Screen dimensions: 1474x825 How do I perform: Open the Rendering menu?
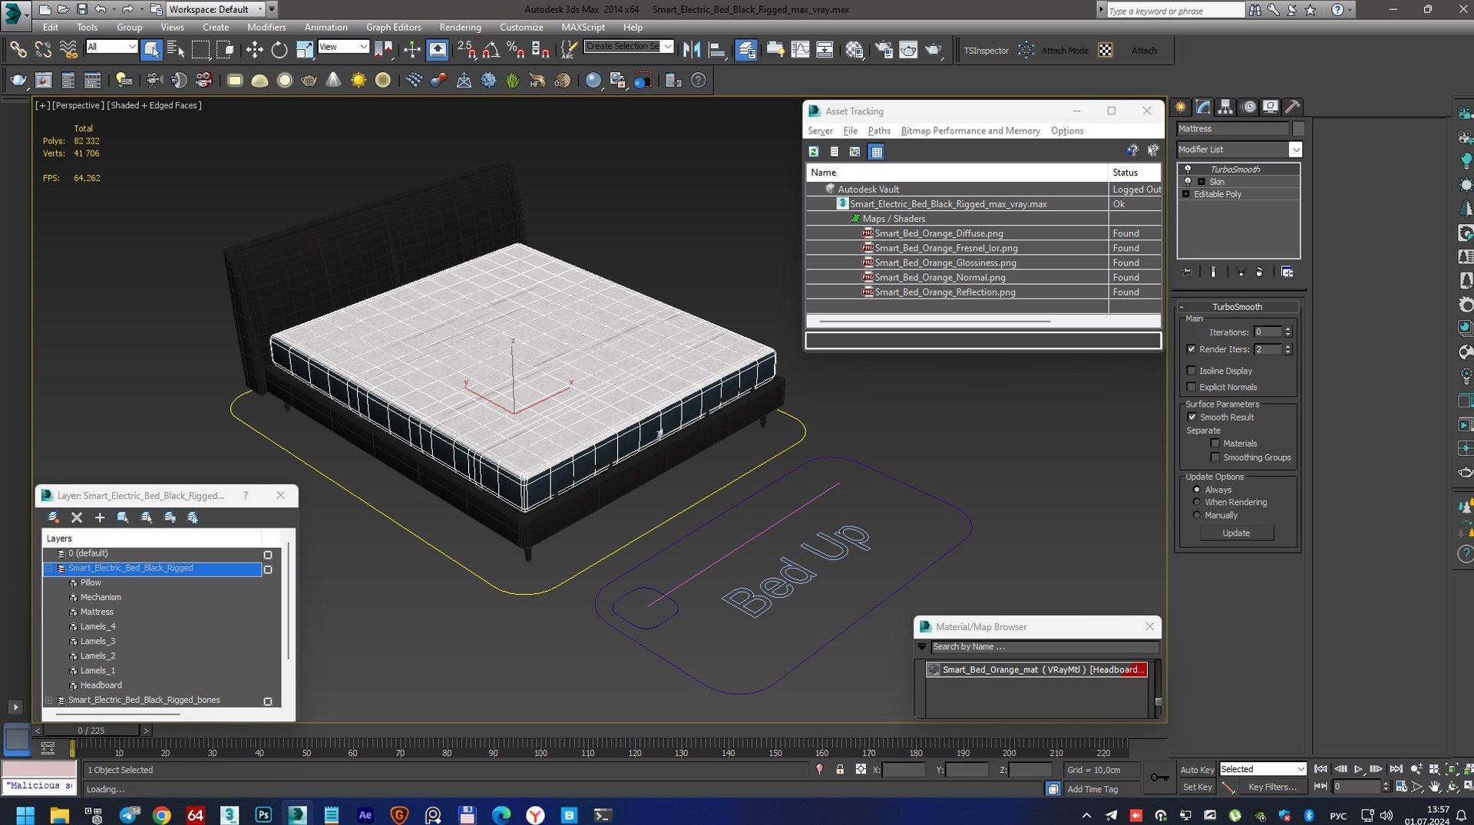pos(460,27)
